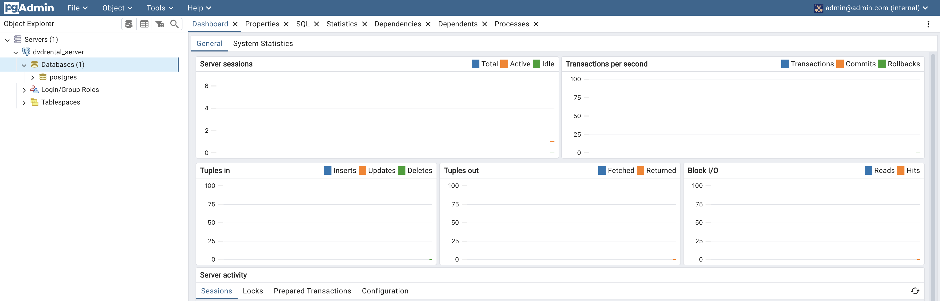Click the View Data table icon

click(x=144, y=24)
